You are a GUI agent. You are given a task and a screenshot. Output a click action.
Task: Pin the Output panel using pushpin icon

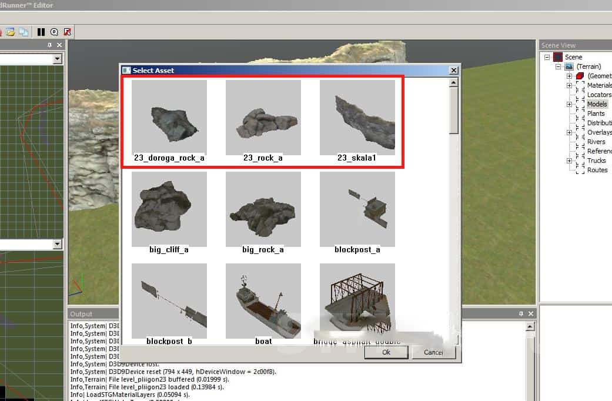pyautogui.click(x=521, y=314)
